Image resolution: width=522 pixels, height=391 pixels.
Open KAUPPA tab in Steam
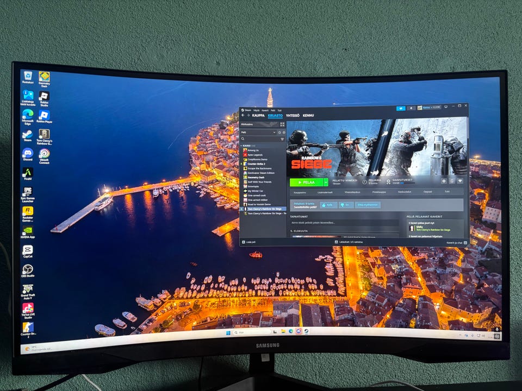click(258, 115)
